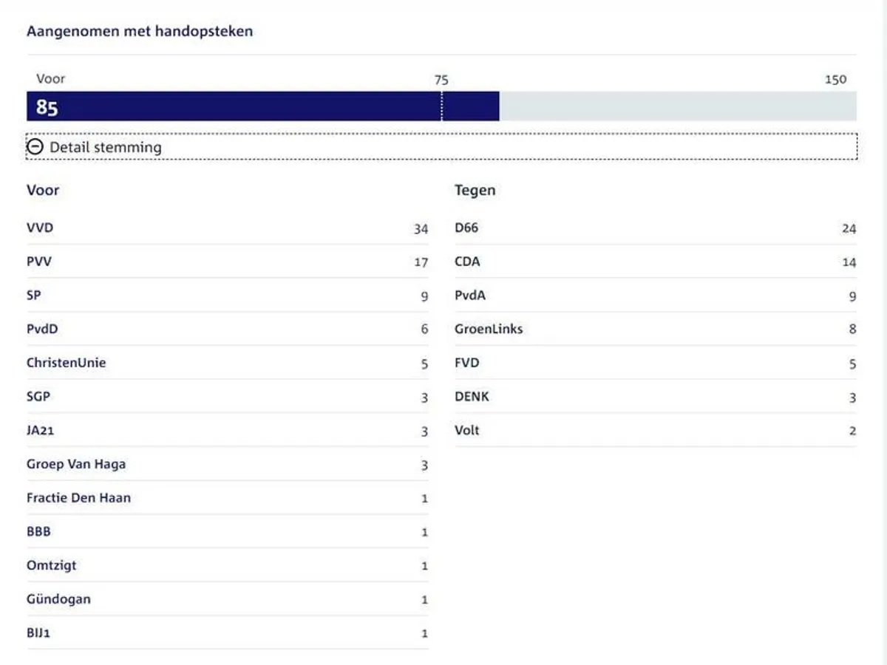Click the Volt entry under Tegen

click(x=467, y=430)
